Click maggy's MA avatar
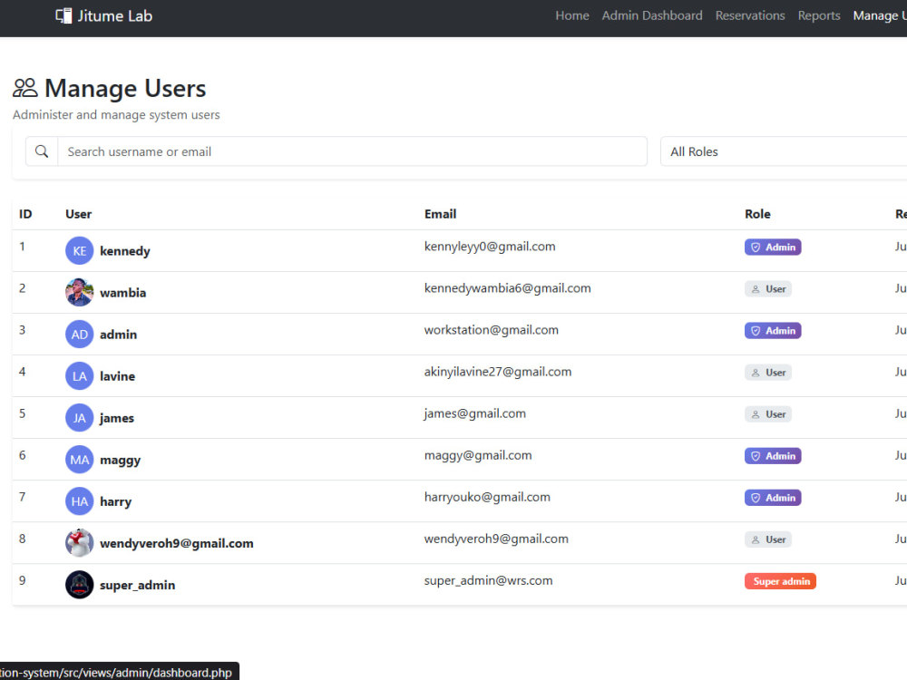 tap(79, 460)
